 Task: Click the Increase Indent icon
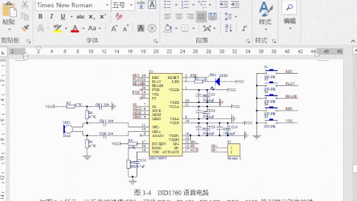[x=235, y=4]
